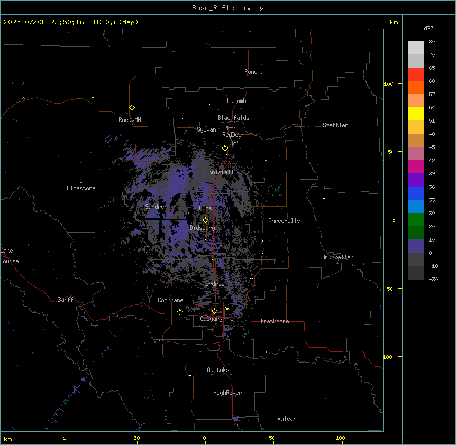The height and width of the screenshot is (445, 456).
Task: Click the yellow diamond marker near RockyMH
Action: (132, 107)
